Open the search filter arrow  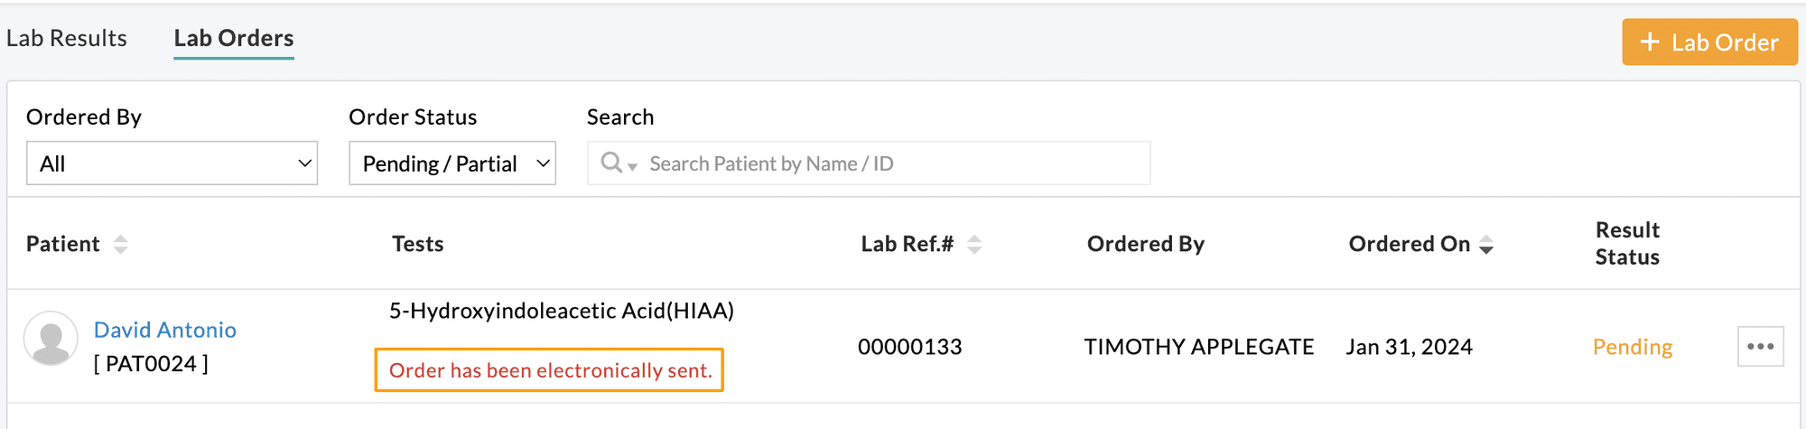(x=633, y=166)
